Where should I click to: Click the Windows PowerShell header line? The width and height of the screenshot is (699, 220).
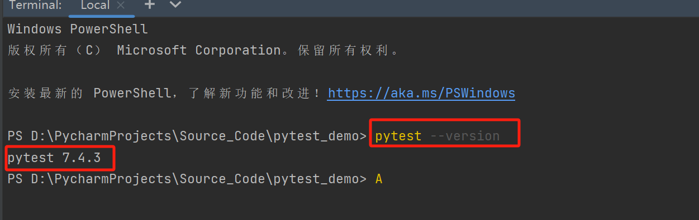coord(78,29)
